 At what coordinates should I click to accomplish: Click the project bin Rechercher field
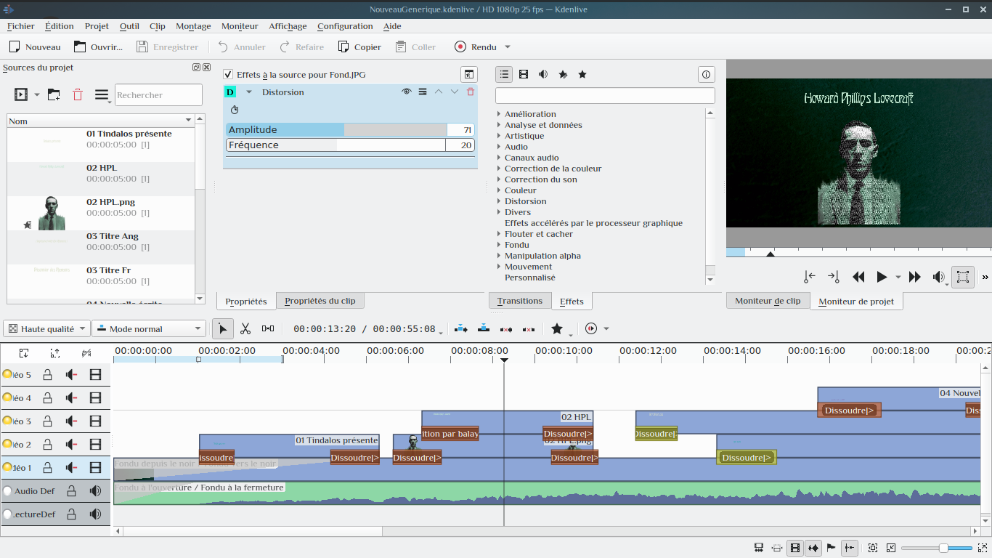click(158, 95)
